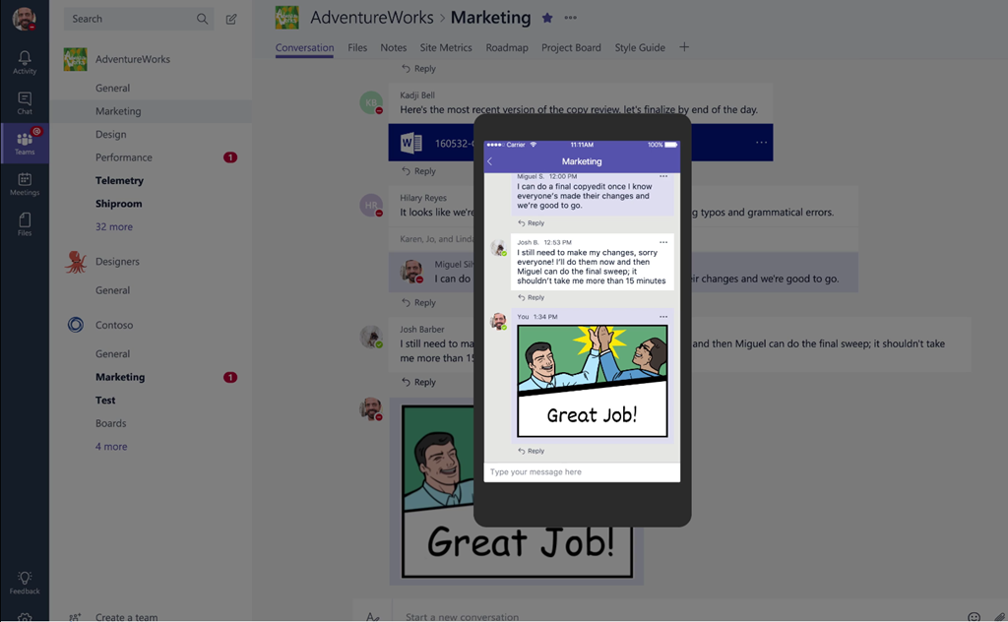Open the Chat icon in sidebar

point(25,102)
